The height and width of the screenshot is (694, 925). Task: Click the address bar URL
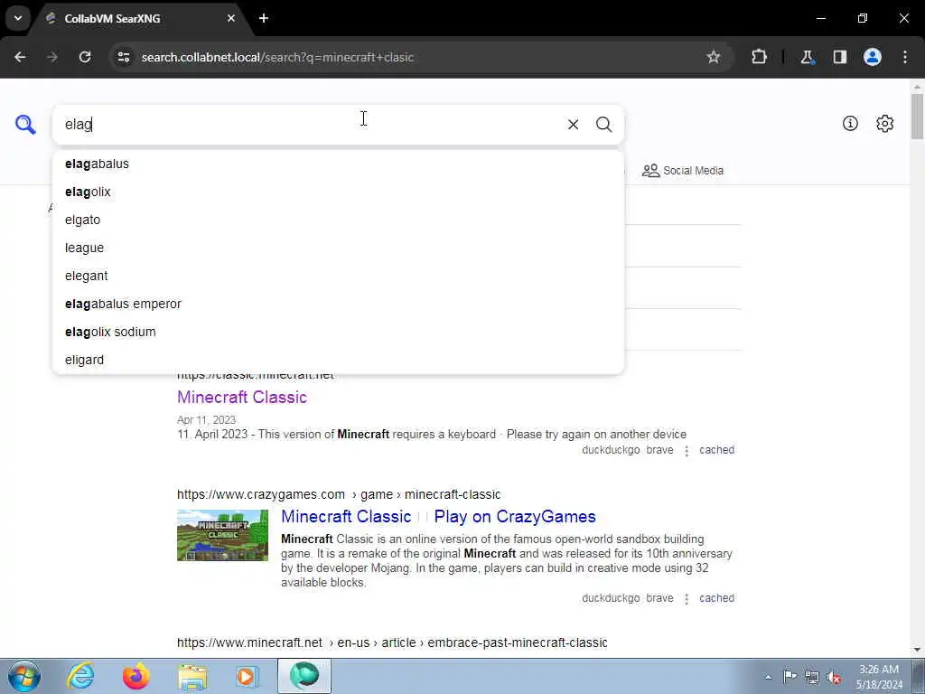point(277,57)
